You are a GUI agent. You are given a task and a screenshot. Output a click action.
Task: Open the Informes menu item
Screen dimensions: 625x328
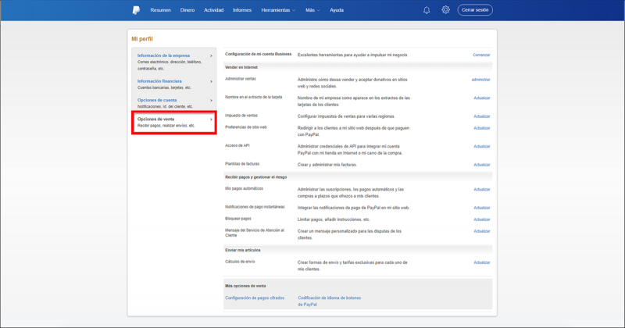242,10
